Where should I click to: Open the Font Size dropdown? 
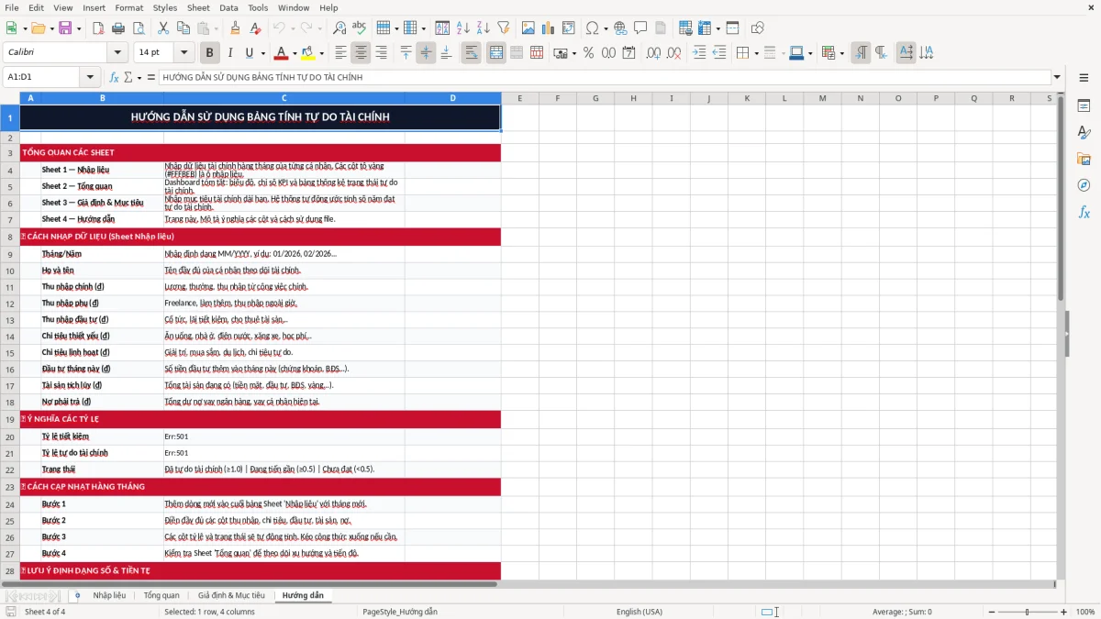[183, 53]
